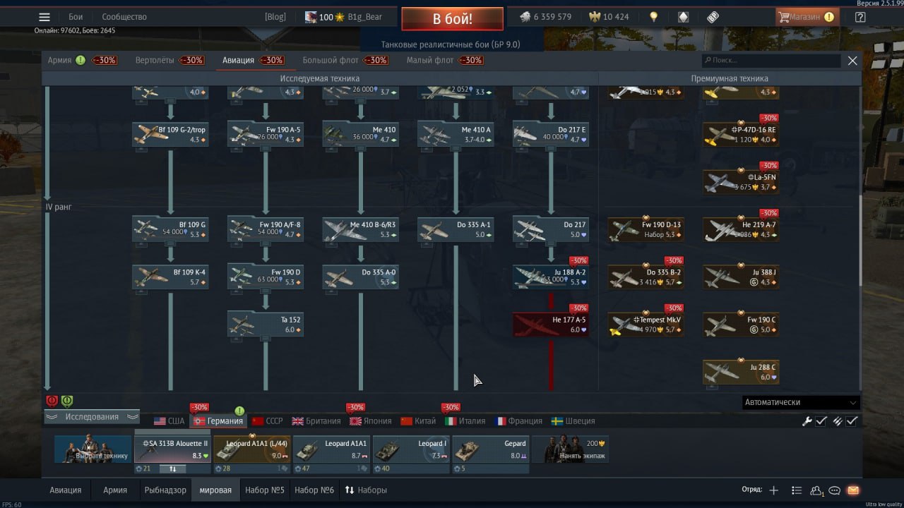Image resolution: width=904 pixels, height=508 pixels.
Task: Toggle the auto-refill ammo checkbox
Action: 852,421
